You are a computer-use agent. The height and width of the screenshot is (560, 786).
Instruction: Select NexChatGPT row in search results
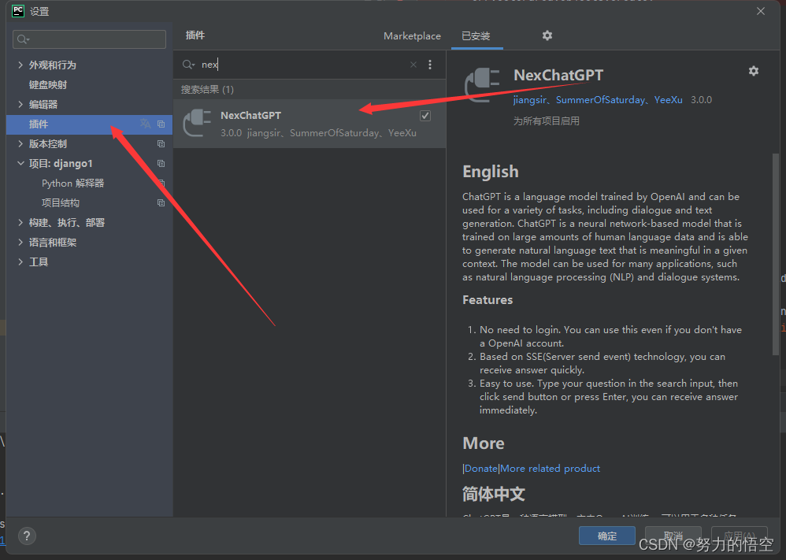coord(310,124)
